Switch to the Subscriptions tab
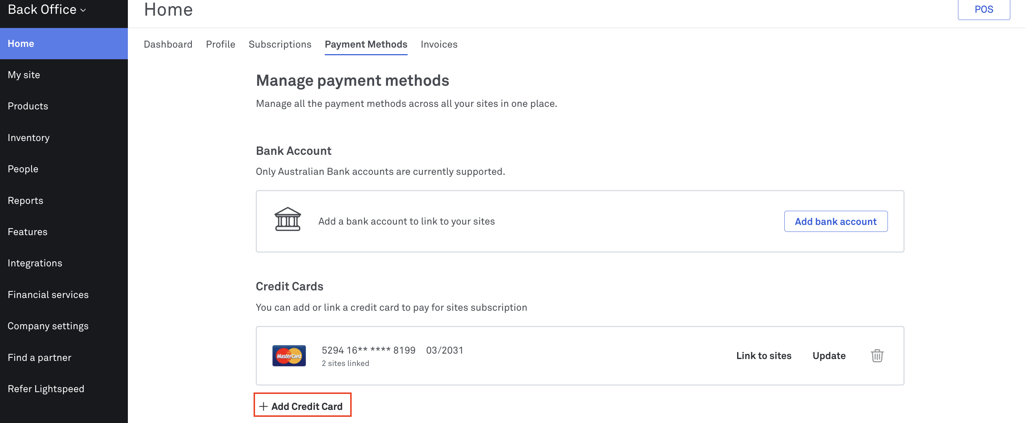Screen dimensions: 1031x423 tap(280, 44)
